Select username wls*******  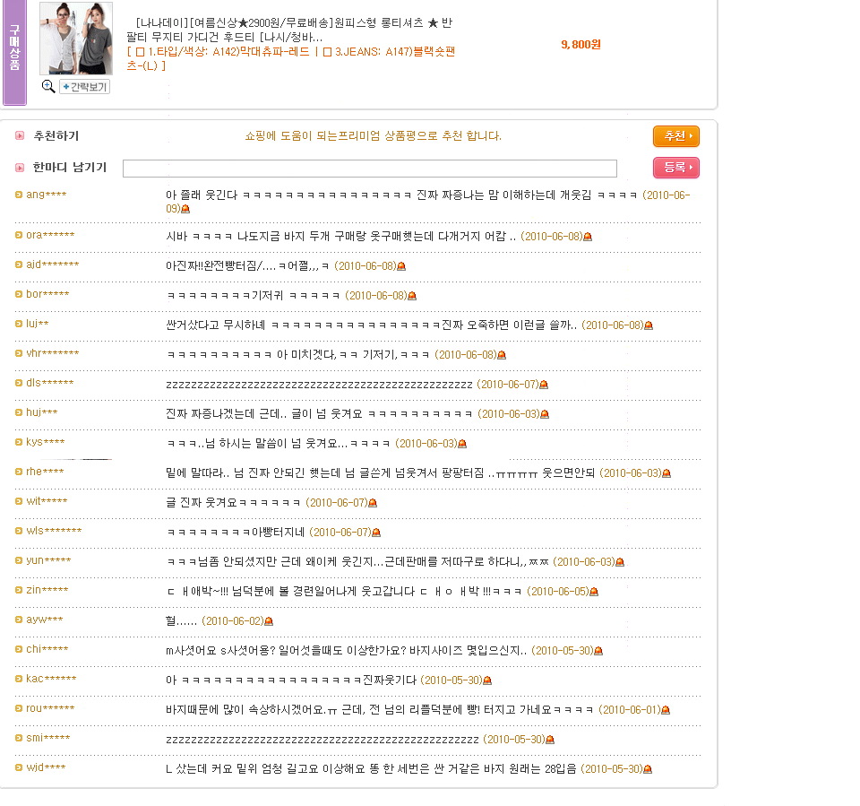pos(54,532)
